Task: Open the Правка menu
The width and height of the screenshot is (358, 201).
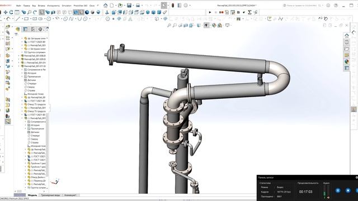Action: click(26, 6)
